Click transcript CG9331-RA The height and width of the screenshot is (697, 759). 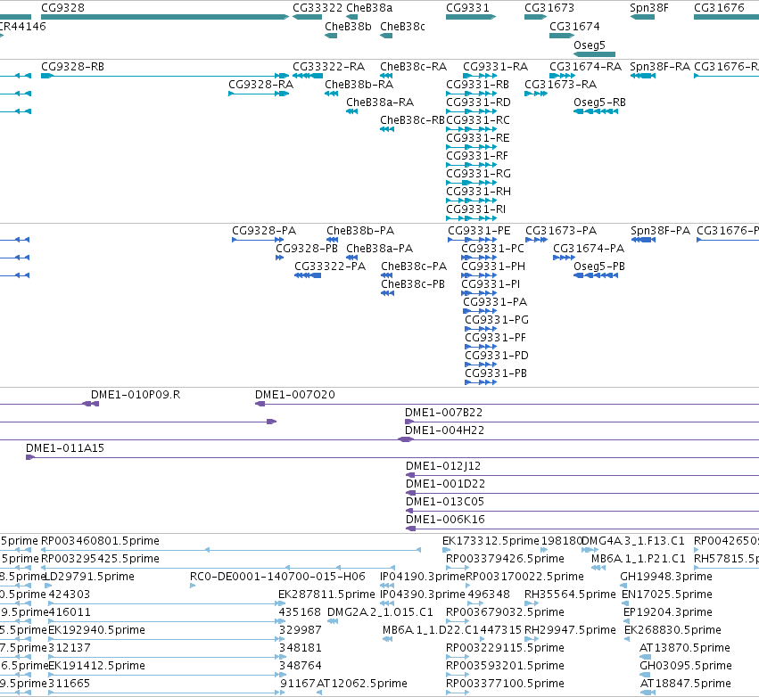[x=495, y=67]
